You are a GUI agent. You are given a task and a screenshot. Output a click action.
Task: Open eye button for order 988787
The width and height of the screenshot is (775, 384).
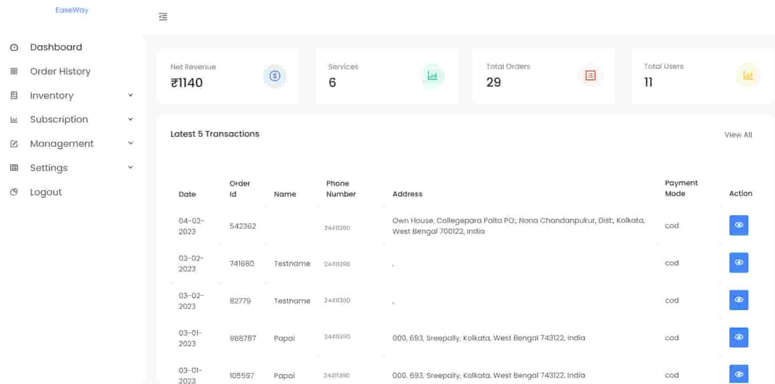(x=738, y=337)
